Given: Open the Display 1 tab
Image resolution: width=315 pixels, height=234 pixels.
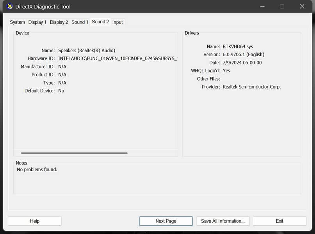Looking at the screenshot, I should click(37, 22).
